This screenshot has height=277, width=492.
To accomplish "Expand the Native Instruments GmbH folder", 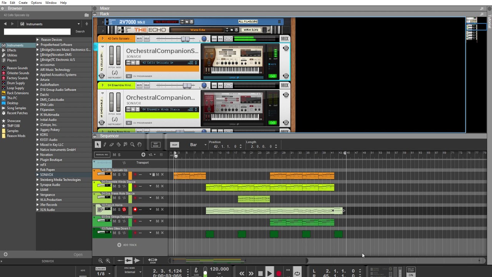I will click(x=38, y=150).
